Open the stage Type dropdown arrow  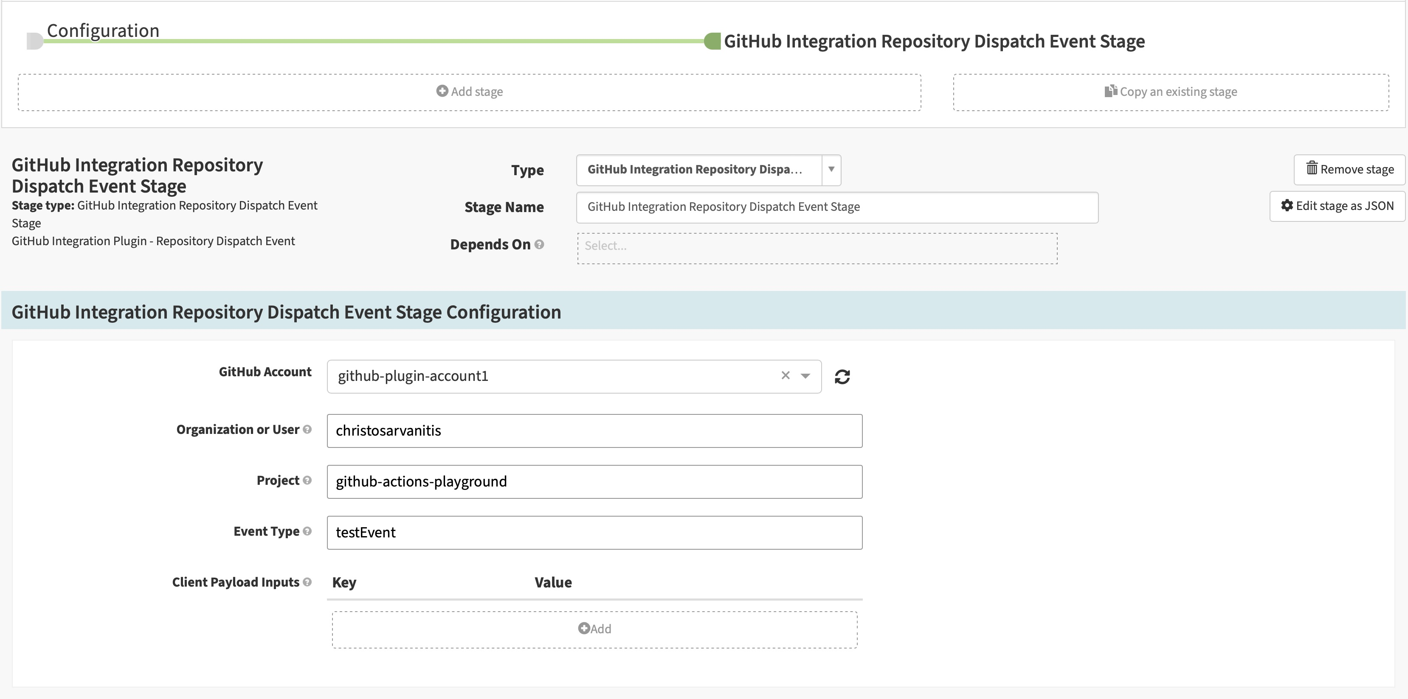tap(831, 170)
